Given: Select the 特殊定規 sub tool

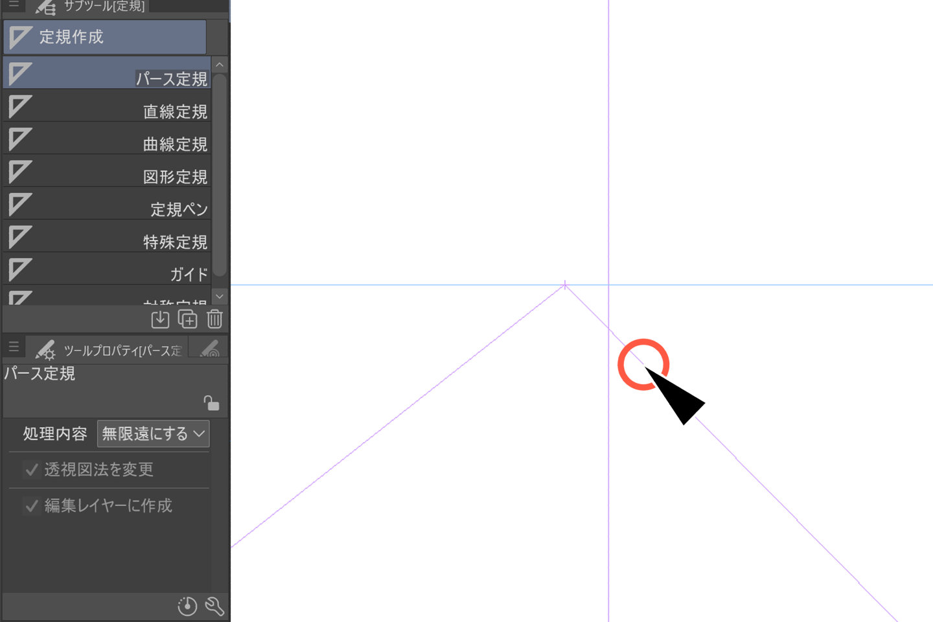Looking at the screenshot, I should (107, 236).
